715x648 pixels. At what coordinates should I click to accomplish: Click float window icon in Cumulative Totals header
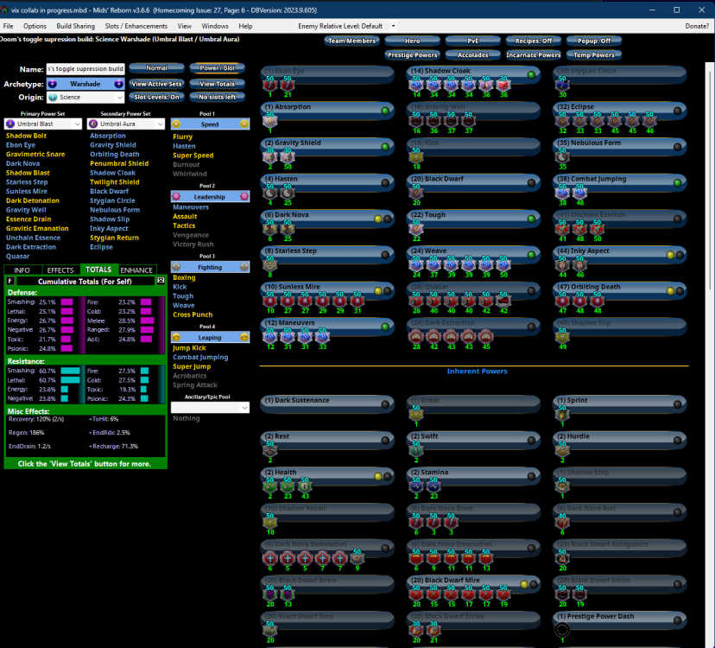click(x=161, y=281)
